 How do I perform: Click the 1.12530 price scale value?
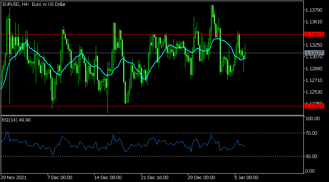[314, 92]
